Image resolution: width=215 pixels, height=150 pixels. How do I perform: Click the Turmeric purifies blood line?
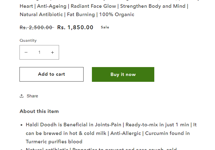point(54,142)
